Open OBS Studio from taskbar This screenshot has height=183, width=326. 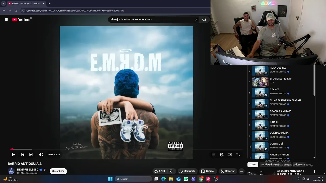click(216, 179)
